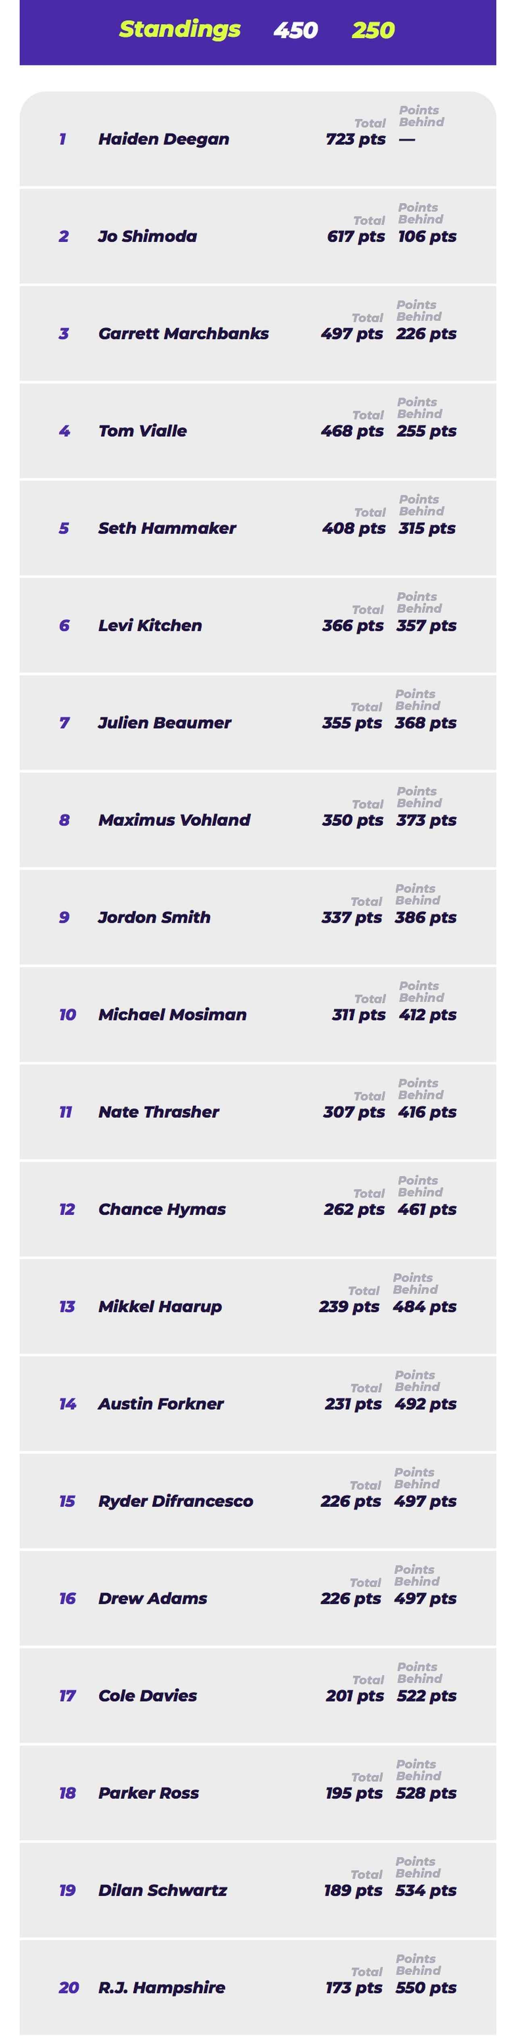The width and height of the screenshot is (516, 2036).
Task: Click Ryder Difrancesco's name
Action: [x=176, y=1501]
